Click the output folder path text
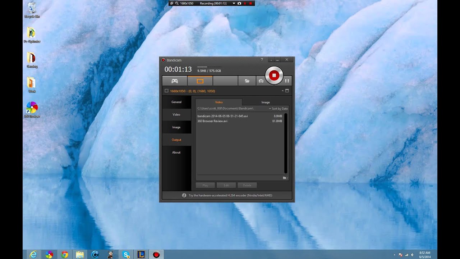 [x=225, y=109]
